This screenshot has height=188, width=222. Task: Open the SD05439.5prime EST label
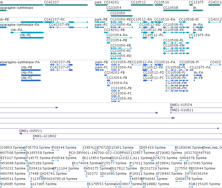[152, 148]
